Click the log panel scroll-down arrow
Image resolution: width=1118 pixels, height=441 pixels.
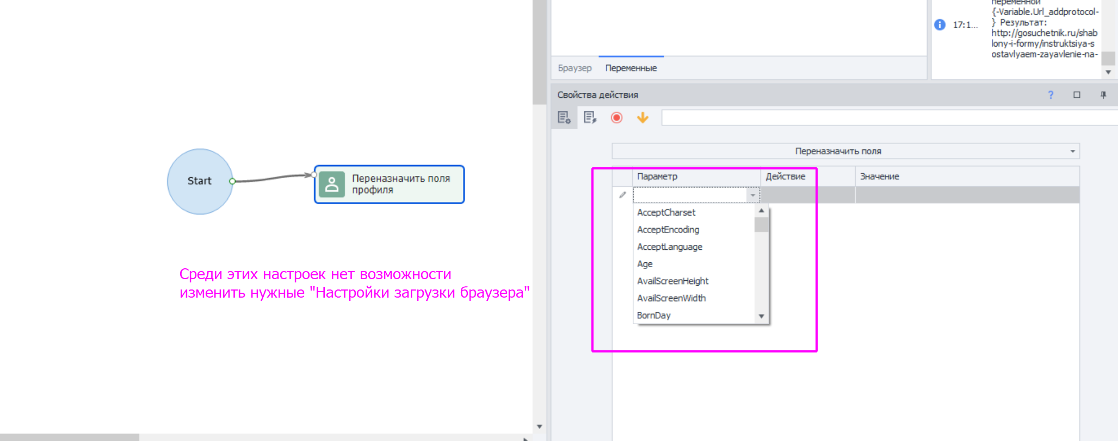[1108, 72]
